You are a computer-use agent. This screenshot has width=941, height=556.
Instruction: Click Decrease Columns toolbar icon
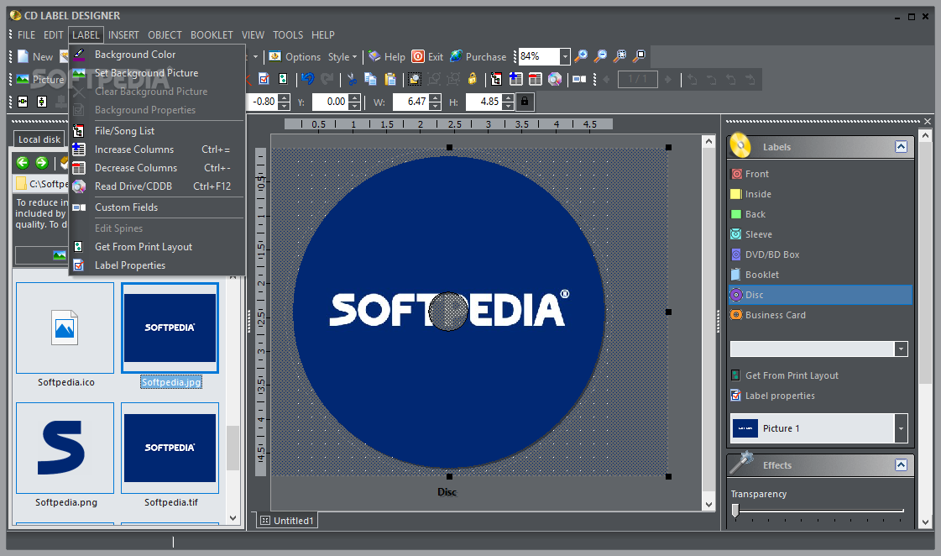(x=536, y=79)
